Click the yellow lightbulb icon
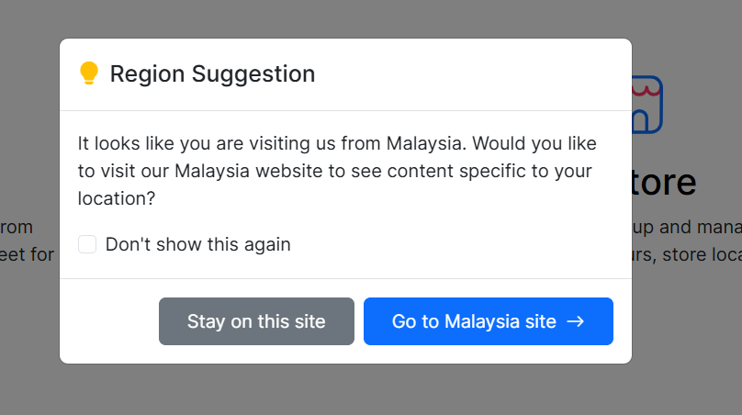Image resolution: width=742 pixels, height=415 pixels. pos(88,73)
